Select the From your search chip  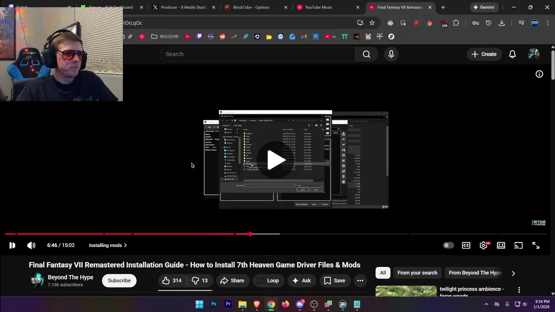pos(417,273)
